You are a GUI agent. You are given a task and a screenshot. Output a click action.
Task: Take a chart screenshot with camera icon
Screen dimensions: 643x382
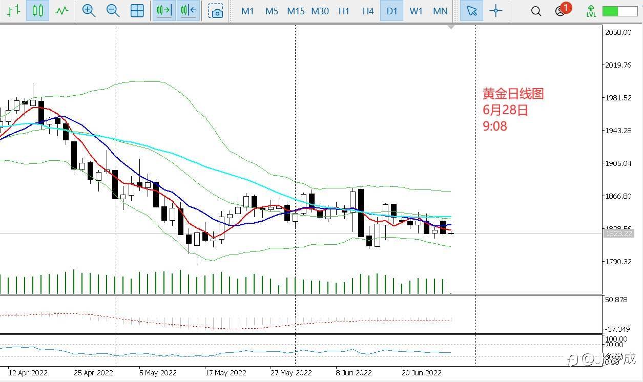point(216,11)
